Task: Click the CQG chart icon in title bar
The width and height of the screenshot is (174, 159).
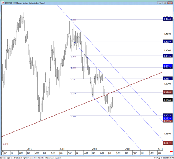Action: point(3,3)
